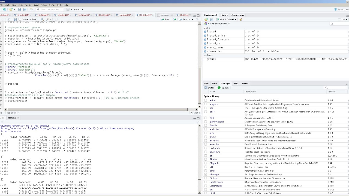Image resolution: width=349 pixels, height=196 pixels.
Task: Check the BH package checkbox
Action: pyautogui.click(x=206, y=167)
